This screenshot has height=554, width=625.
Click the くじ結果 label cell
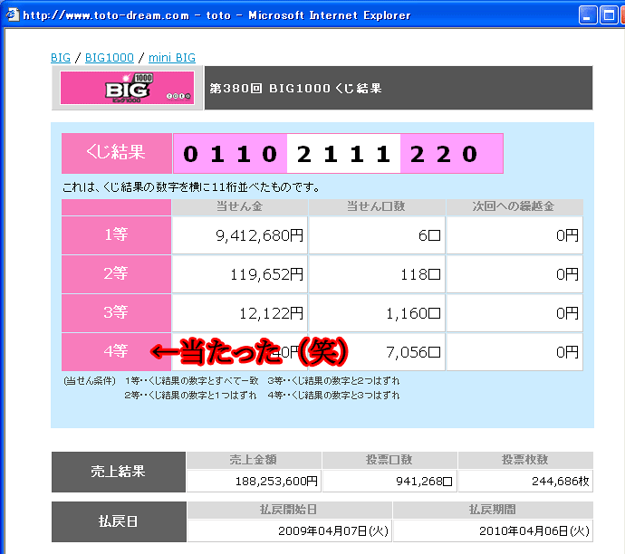pyautogui.click(x=116, y=153)
